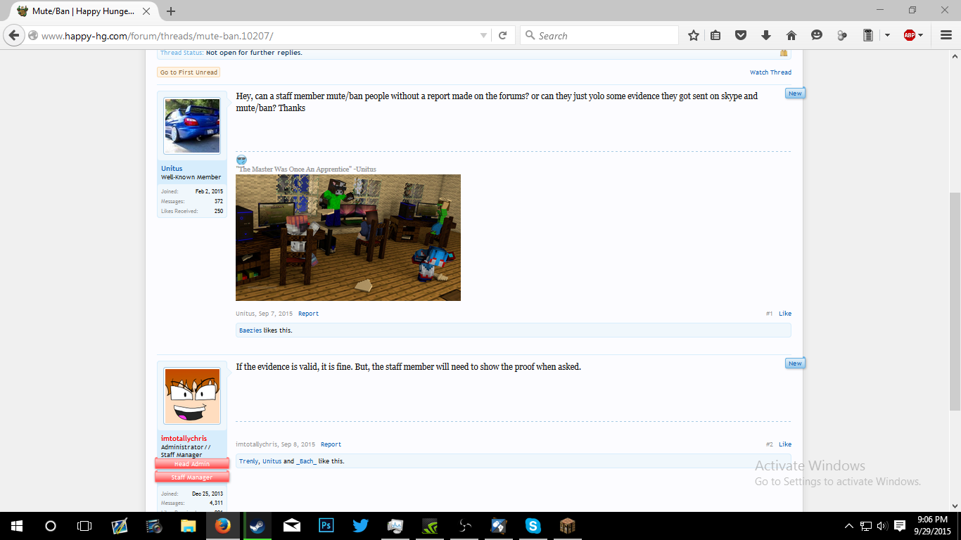This screenshot has width=961, height=540.
Task: Open the Firefox hamburger menu
Action: pos(946,35)
